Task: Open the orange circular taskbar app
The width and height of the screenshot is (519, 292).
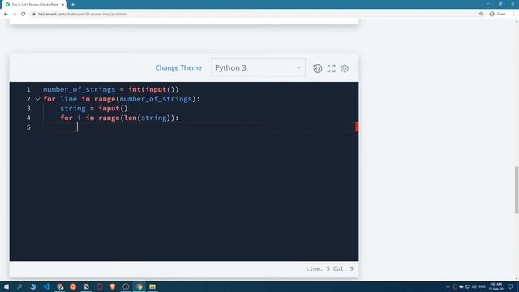Action: pyautogui.click(x=73, y=286)
